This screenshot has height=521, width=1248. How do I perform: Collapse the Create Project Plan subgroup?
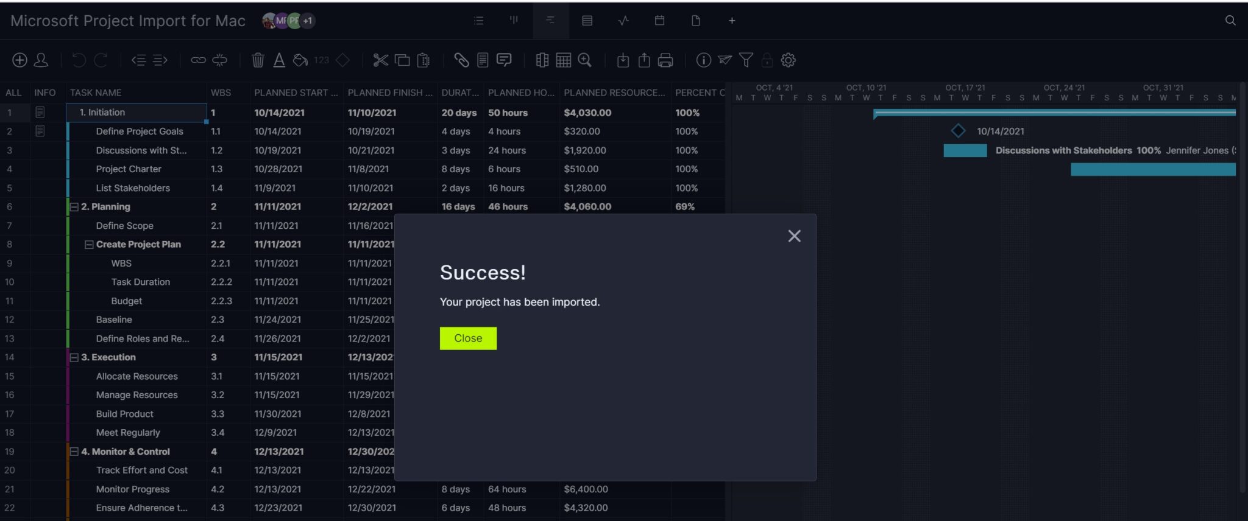point(89,245)
